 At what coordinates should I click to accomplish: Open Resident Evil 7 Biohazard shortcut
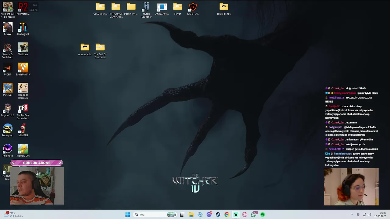[x=8, y=10]
